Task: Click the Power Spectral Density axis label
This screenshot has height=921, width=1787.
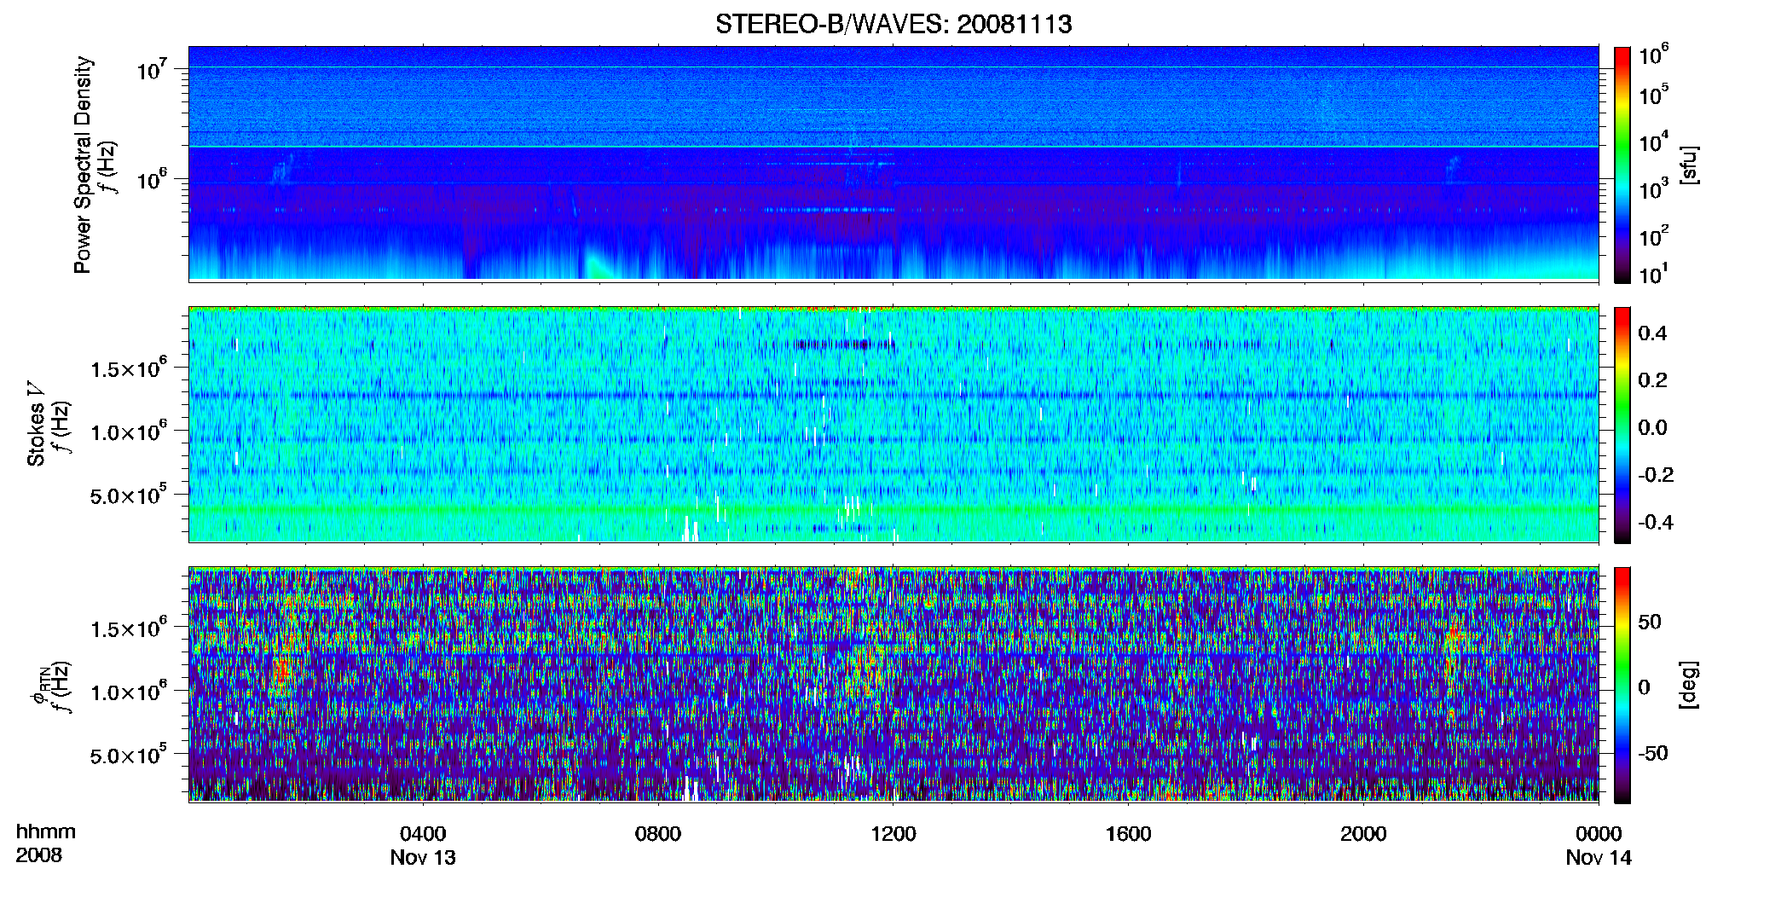Action: coord(83,165)
